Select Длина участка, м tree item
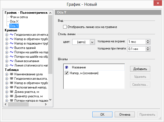 coord(27,92)
